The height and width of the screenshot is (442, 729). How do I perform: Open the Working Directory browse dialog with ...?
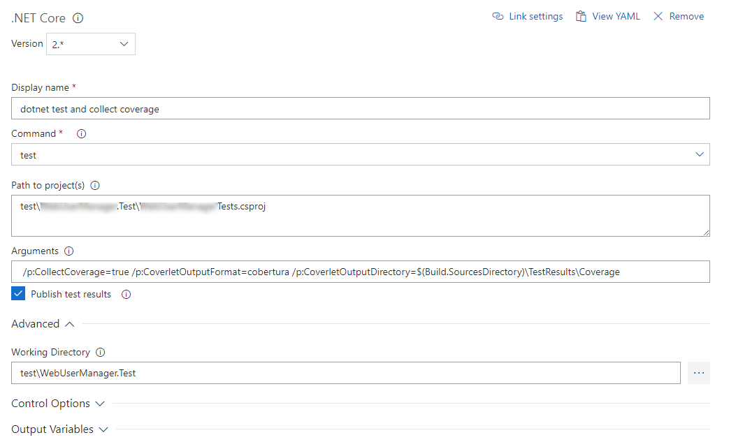point(698,373)
